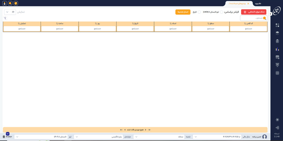Select the تاریخ filter radio button
Viewport: 283px width, 141px height.
(199, 12)
